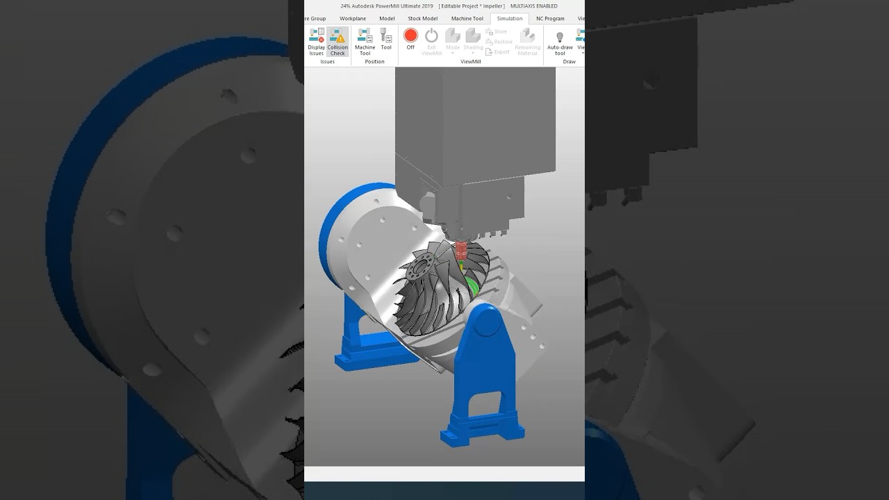The width and height of the screenshot is (889, 500).
Task: Open Tool position settings
Action: (386, 40)
